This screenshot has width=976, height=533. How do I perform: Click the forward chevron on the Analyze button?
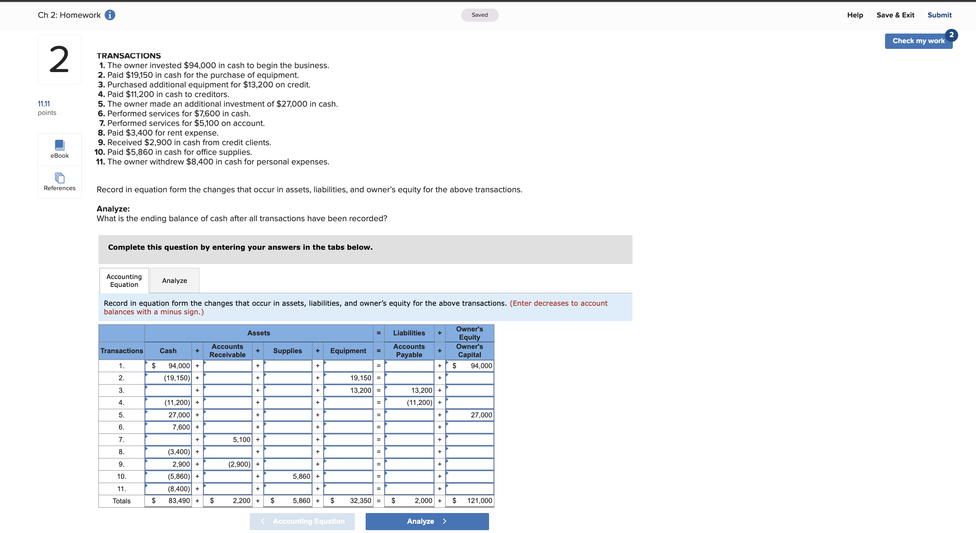pos(444,521)
